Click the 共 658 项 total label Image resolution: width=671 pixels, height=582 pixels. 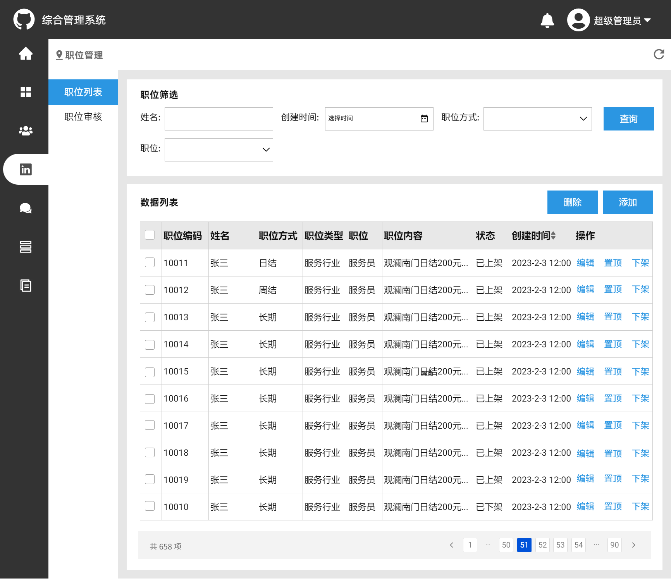[x=165, y=546]
